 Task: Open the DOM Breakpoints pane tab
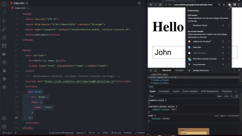point(209,91)
